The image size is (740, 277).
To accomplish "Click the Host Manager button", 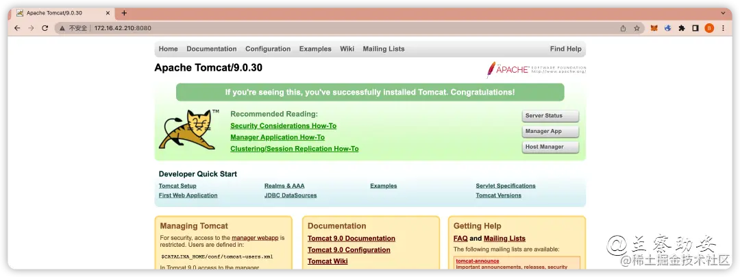I will click(x=550, y=147).
